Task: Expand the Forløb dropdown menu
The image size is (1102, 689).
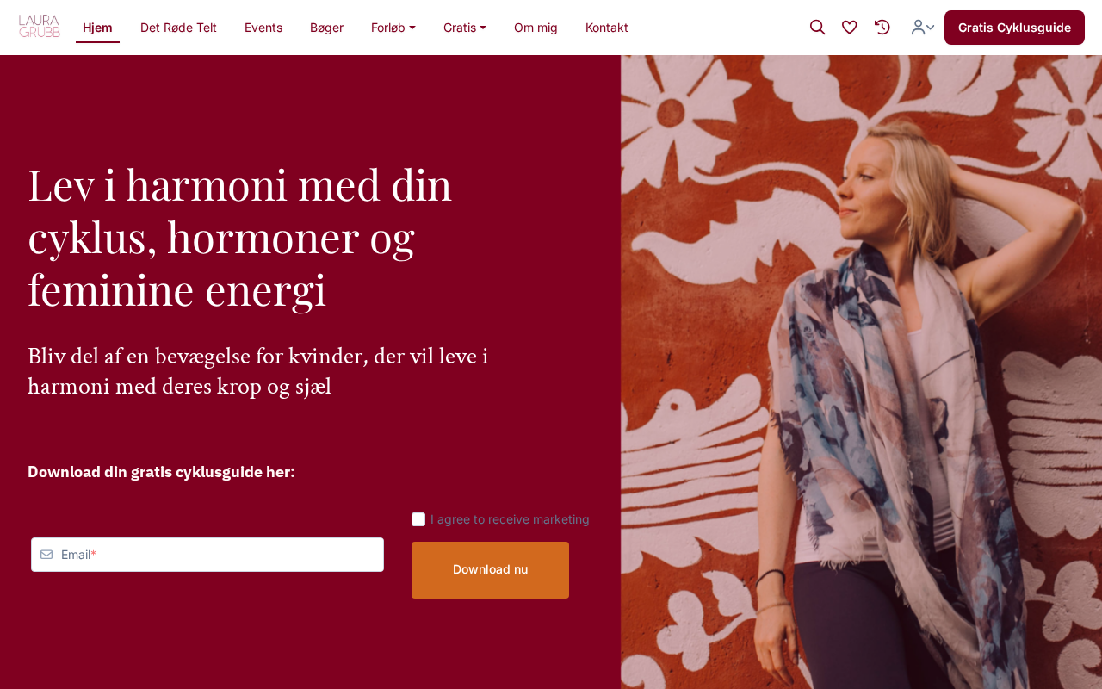Action: tap(393, 28)
